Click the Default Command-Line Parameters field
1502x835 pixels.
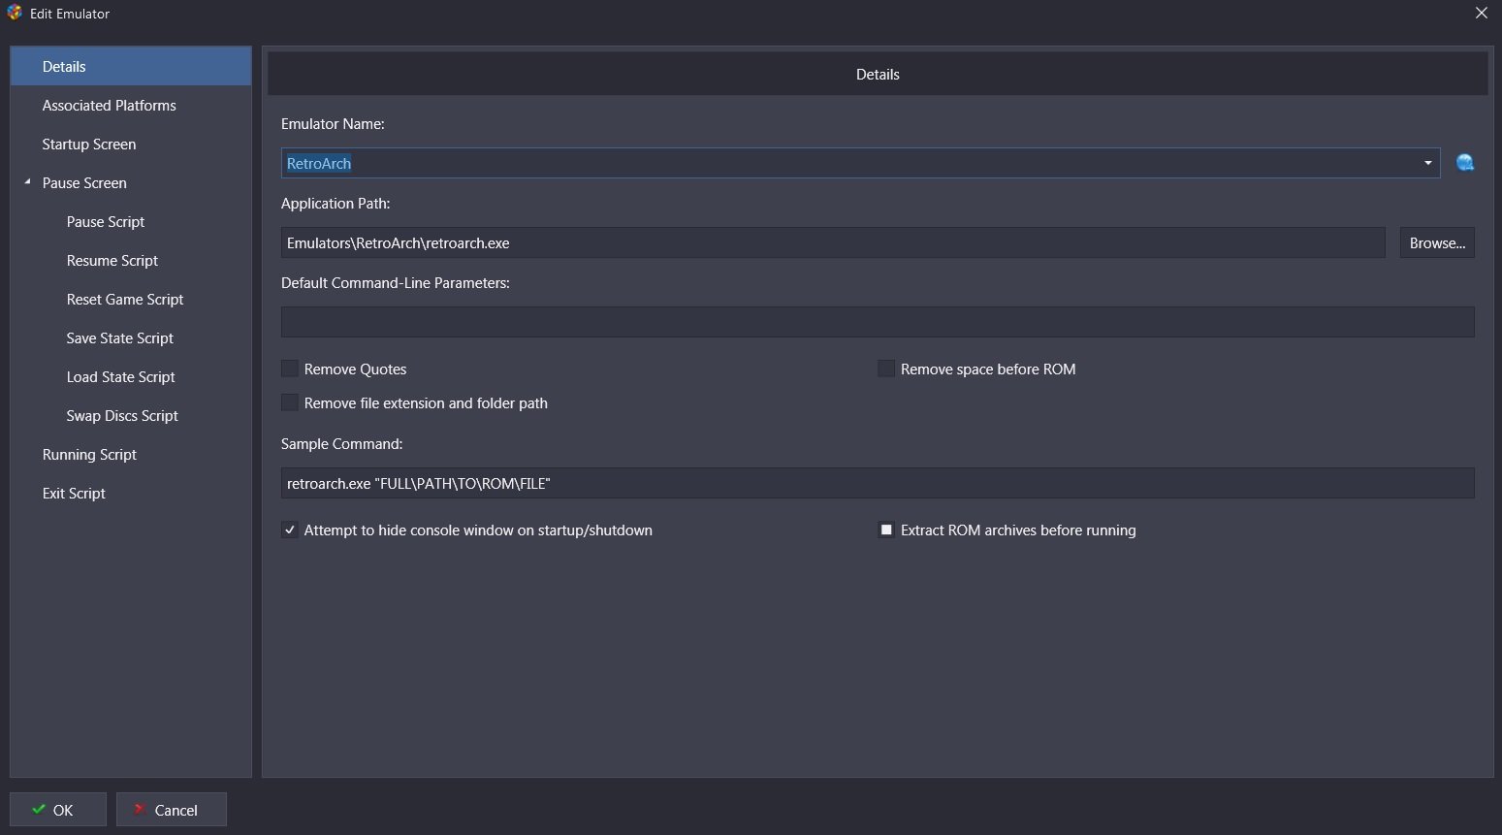[x=878, y=322]
